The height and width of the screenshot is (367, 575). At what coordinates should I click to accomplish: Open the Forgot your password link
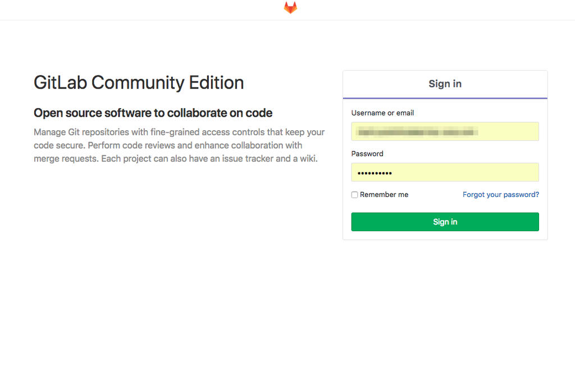tap(500, 195)
